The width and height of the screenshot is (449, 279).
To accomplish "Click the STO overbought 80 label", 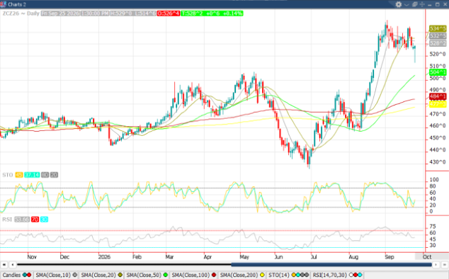I will 45,175.
